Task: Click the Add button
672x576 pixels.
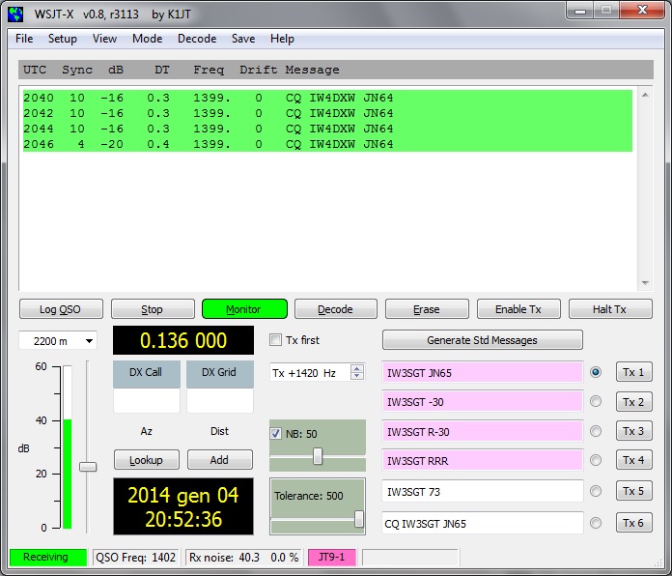Action: pyautogui.click(x=220, y=460)
